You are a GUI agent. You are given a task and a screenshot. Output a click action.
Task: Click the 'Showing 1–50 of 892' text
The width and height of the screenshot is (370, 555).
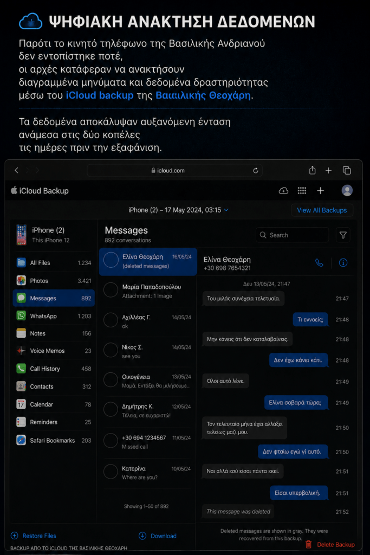(146, 506)
